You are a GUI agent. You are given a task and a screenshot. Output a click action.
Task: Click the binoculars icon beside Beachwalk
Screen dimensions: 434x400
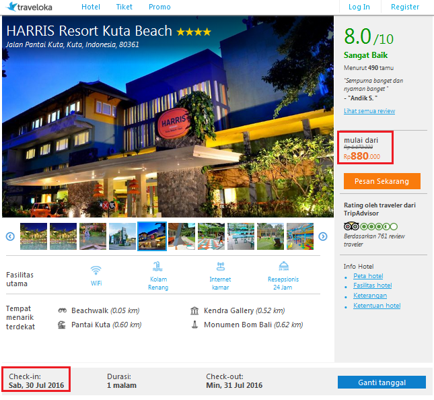coord(63,310)
